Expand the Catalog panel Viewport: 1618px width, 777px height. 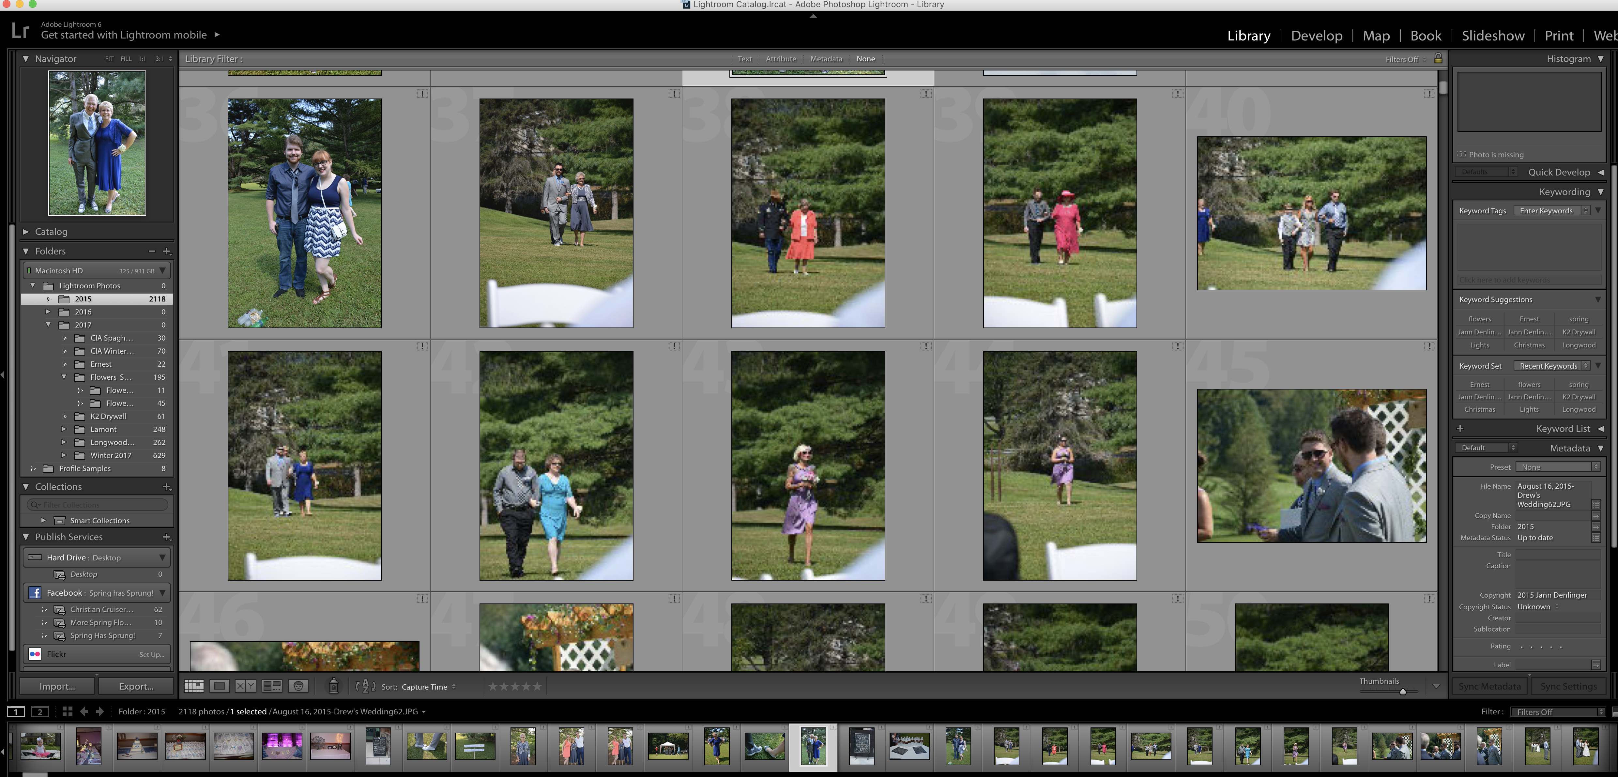pos(26,231)
